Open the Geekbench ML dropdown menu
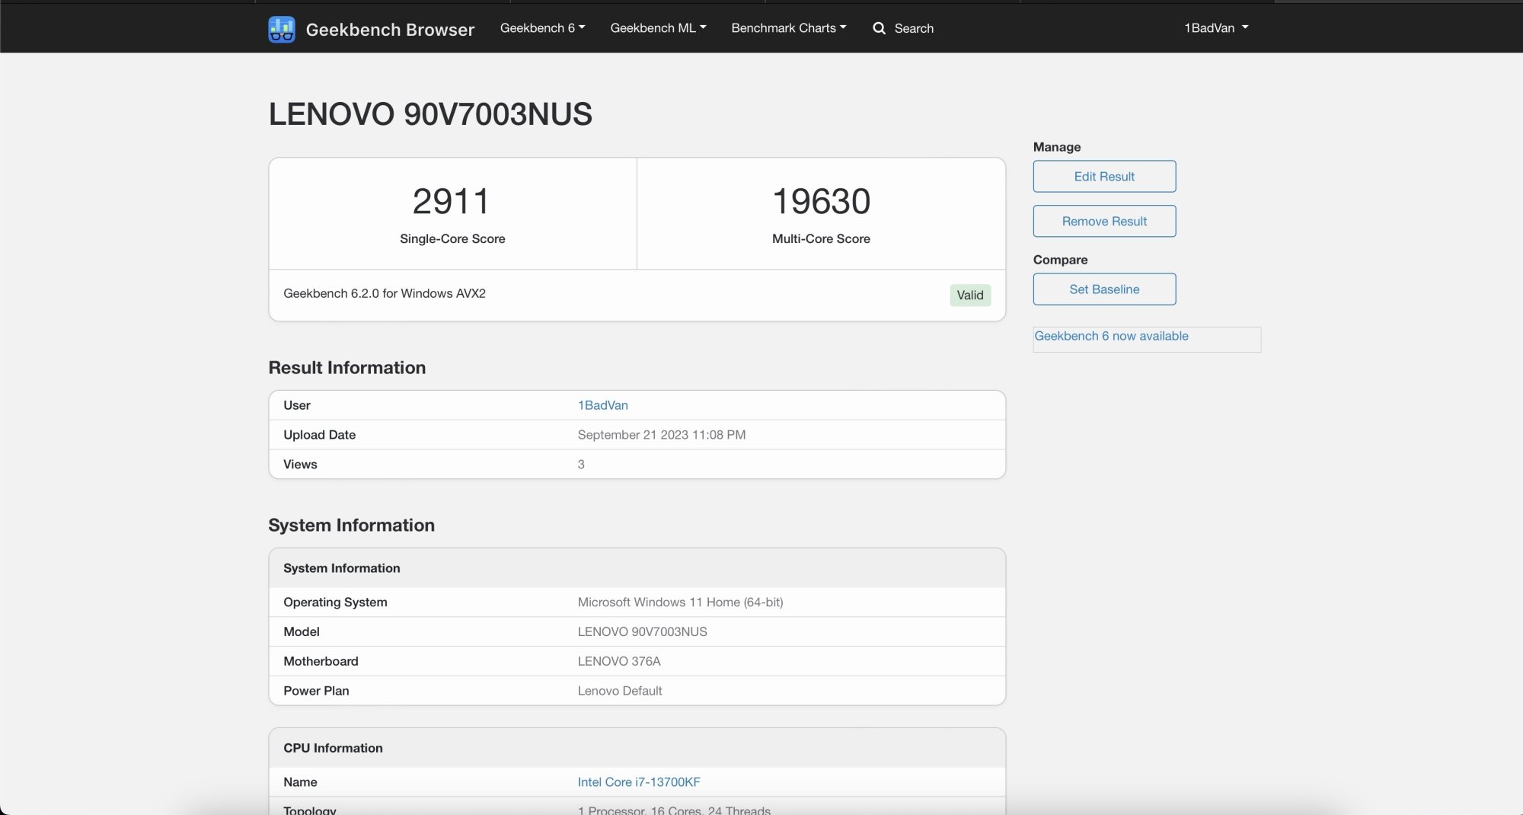 658,28
